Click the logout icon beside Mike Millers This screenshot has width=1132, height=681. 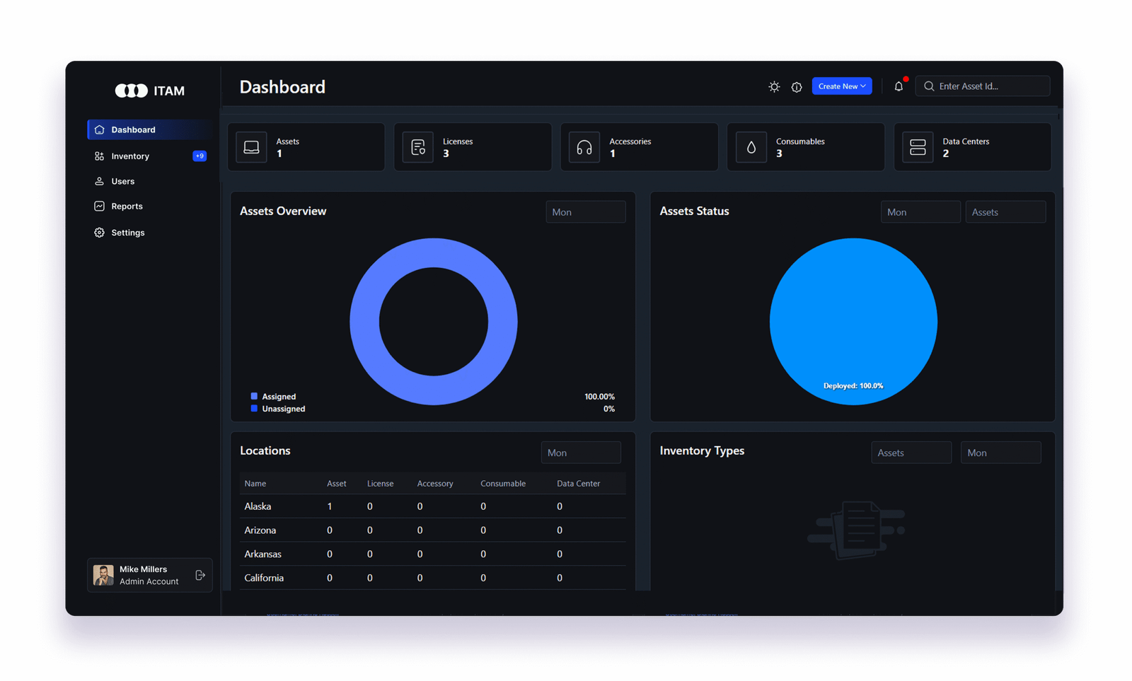(x=200, y=575)
